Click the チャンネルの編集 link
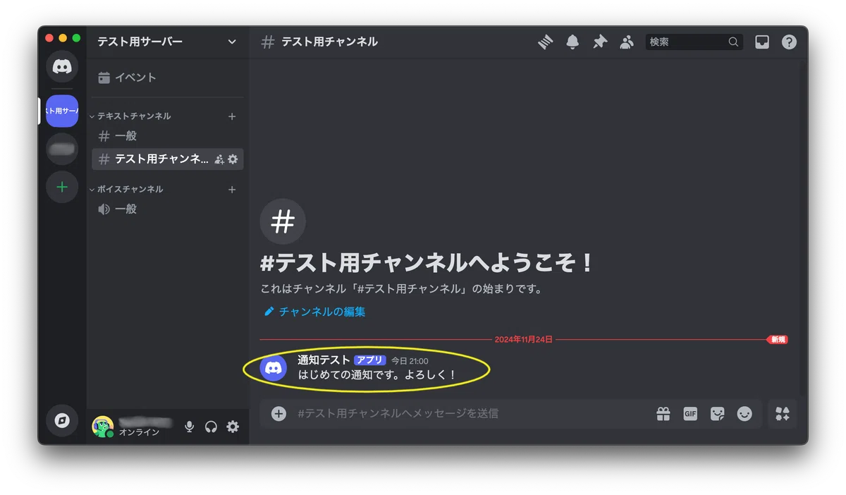Viewport: 846px width, 495px height. pos(314,312)
